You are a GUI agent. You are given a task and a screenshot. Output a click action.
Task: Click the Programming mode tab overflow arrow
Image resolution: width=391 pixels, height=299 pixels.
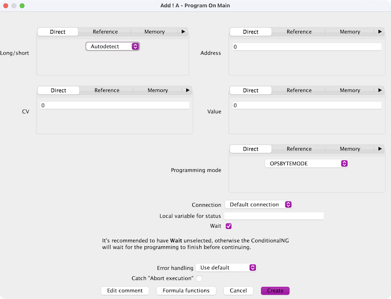[x=379, y=149]
